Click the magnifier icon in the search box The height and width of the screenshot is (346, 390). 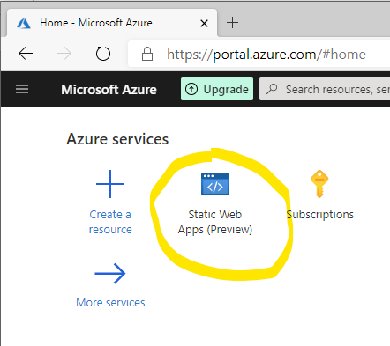tap(272, 89)
